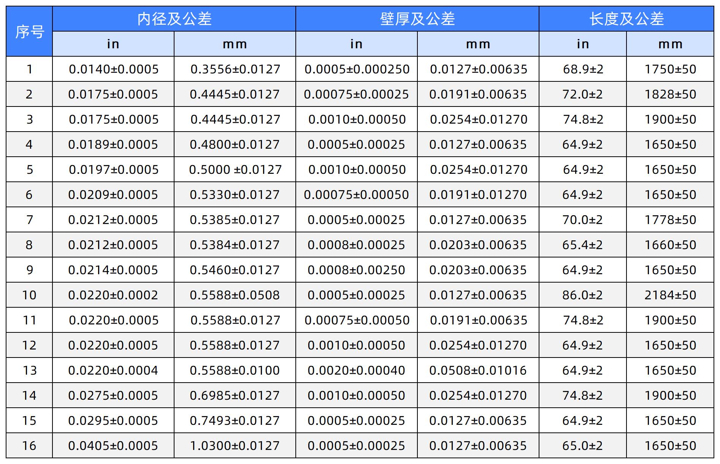Click row number 16
Image resolution: width=720 pixels, height=464 pixels.
point(29,445)
